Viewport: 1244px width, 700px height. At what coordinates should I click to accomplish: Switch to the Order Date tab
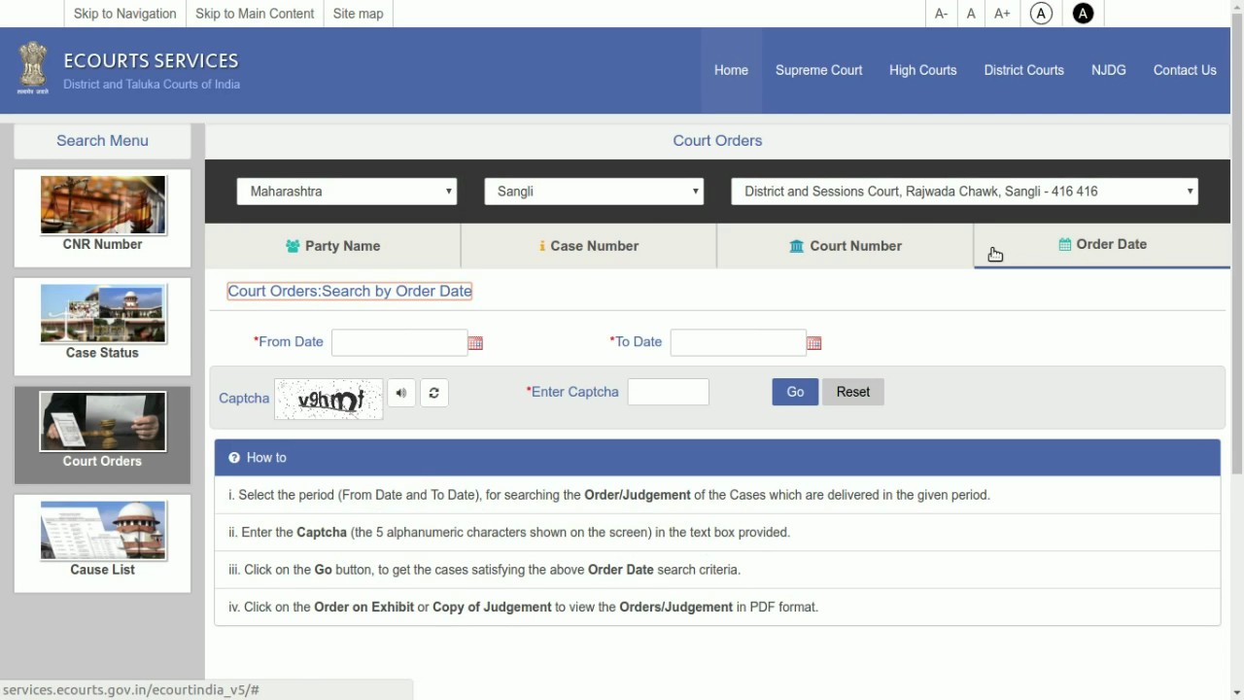tap(1102, 245)
